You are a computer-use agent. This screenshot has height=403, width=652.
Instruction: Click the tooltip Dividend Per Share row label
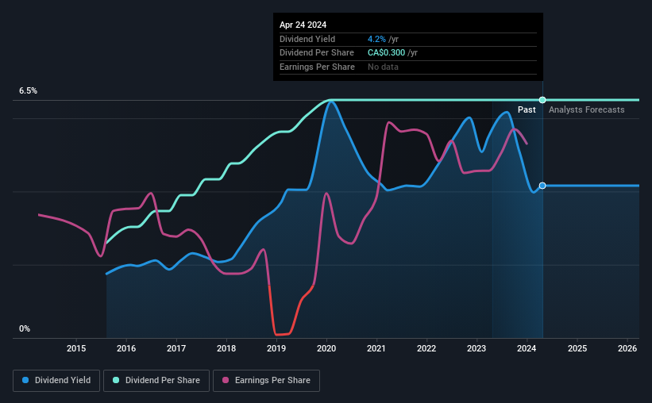click(317, 53)
